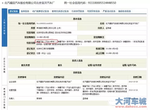Click the 经营范围 description text
This screenshot has width=150, height=110.
(90, 43)
